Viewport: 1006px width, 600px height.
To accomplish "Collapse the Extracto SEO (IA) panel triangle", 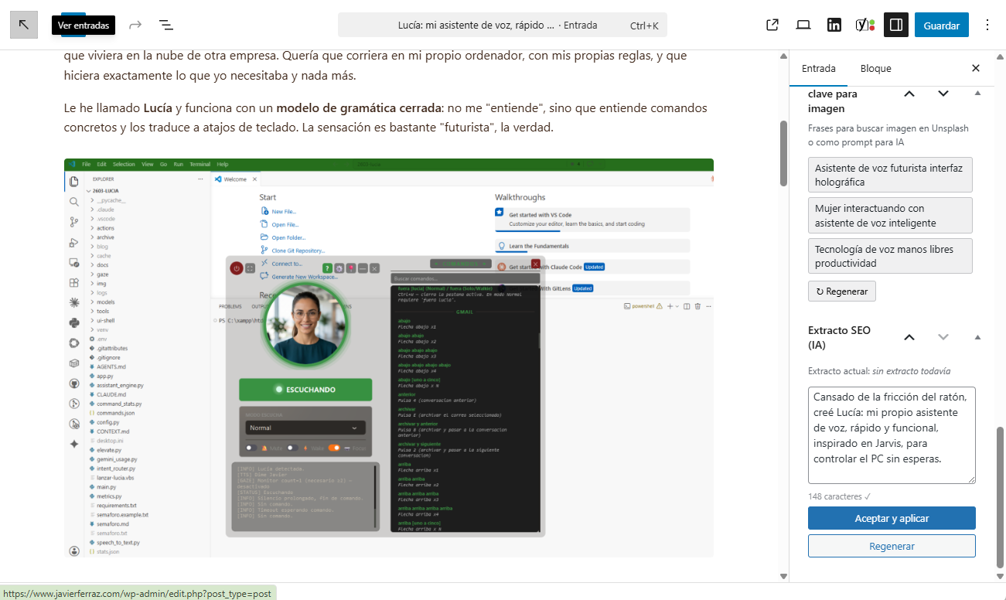I will point(977,337).
